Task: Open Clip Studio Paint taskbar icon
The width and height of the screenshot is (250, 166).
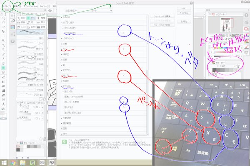Action: pyautogui.click(x=52, y=163)
